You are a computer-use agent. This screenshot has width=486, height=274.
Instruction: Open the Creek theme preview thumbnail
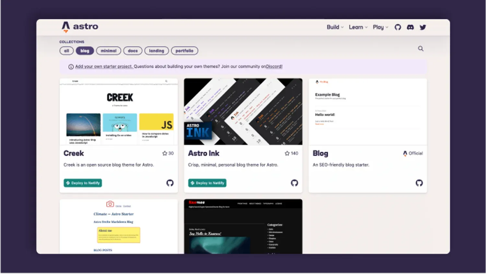(x=119, y=112)
